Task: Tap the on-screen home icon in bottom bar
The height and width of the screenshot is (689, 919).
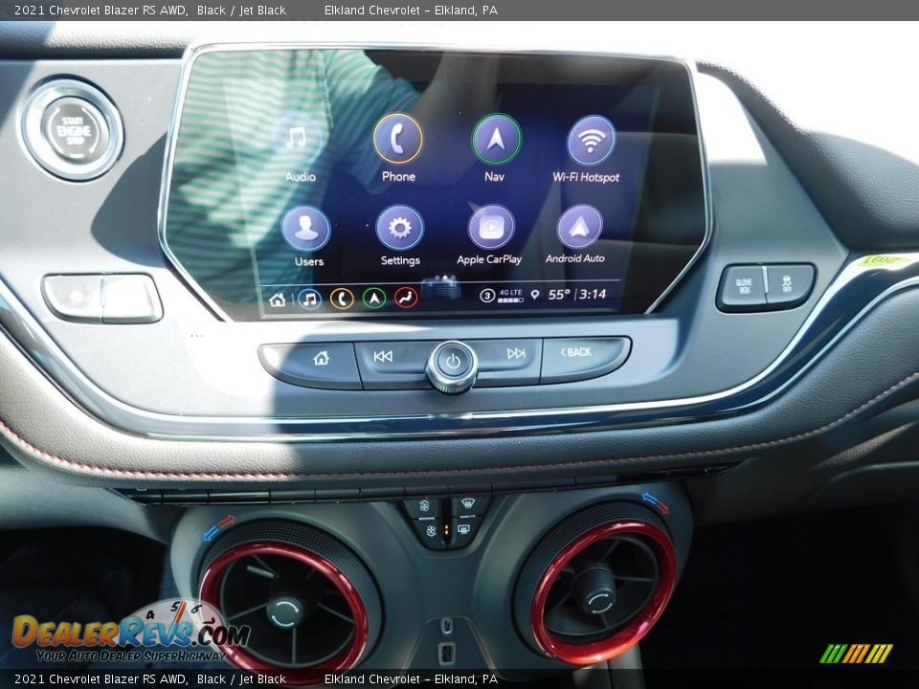Action: [x=278, y=300]
